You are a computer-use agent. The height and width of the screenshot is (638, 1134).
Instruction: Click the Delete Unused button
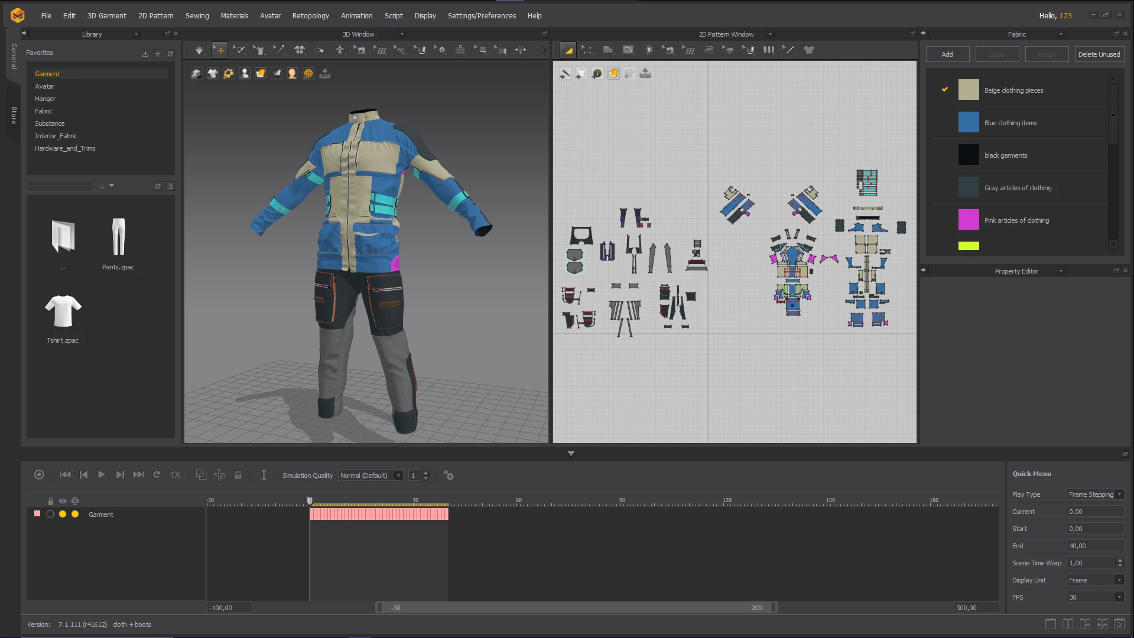pyautogui.click(x=1099, y=54)
